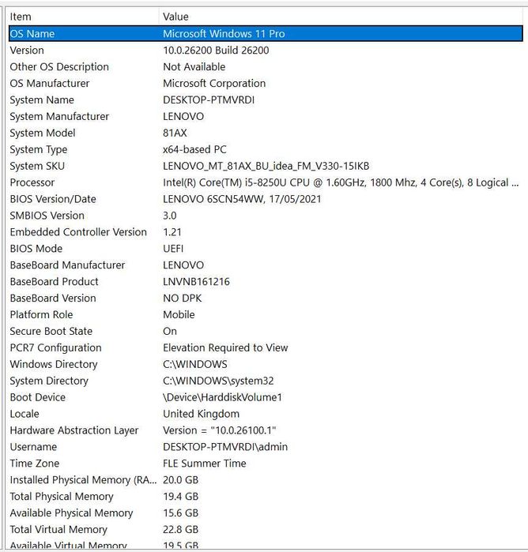Click the value LNVNB161216

(196, 282)
